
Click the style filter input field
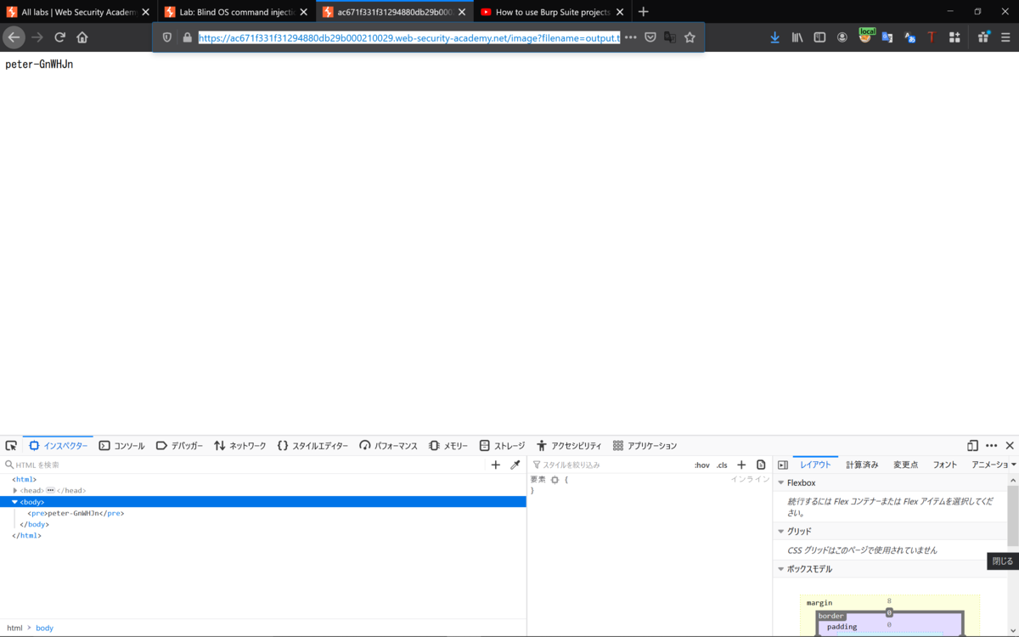click(610, 465)
